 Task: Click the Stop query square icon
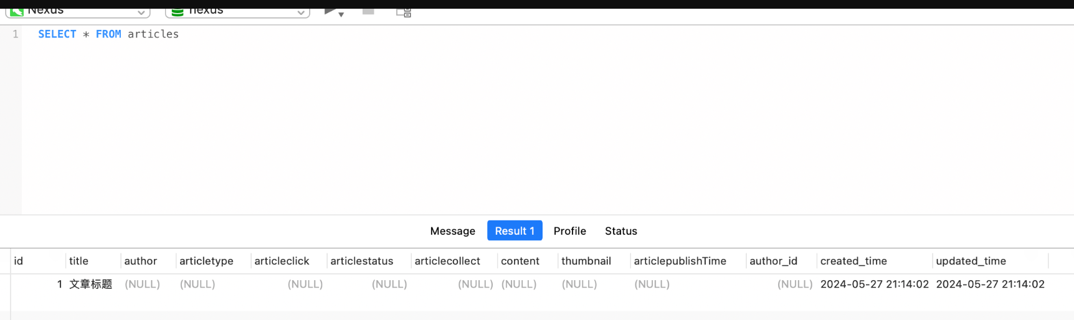pos(368,11)
